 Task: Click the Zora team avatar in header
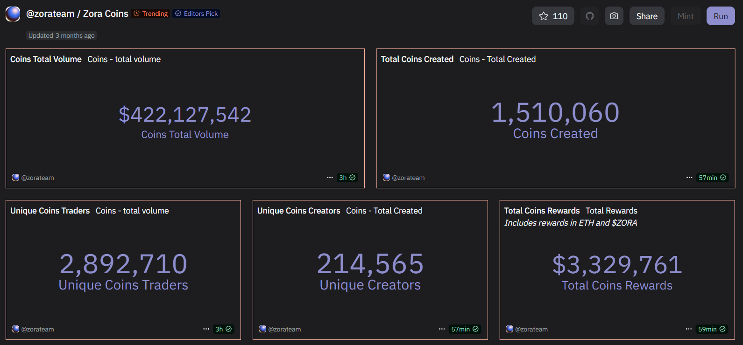(13, 14)
